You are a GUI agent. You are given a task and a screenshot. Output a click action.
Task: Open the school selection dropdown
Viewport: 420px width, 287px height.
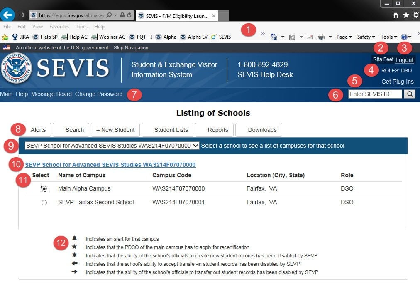[112, 146]
